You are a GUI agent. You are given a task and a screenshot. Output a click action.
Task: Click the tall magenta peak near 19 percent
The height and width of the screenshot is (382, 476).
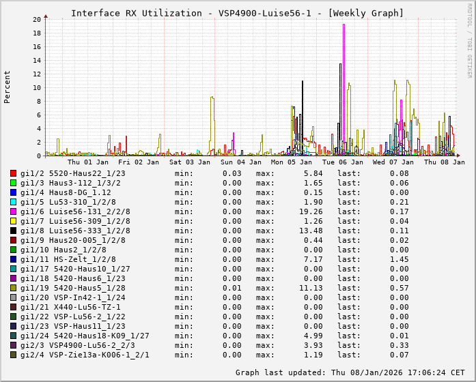[x=344, y=26]
